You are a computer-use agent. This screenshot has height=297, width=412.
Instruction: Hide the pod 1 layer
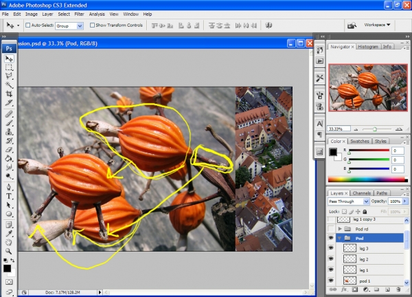coord(331,280)
